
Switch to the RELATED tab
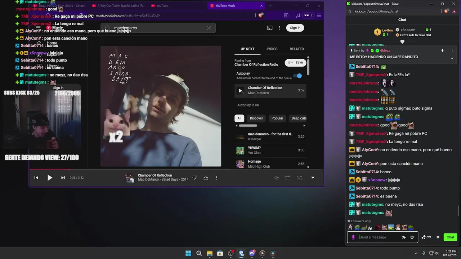click(297, 49)
